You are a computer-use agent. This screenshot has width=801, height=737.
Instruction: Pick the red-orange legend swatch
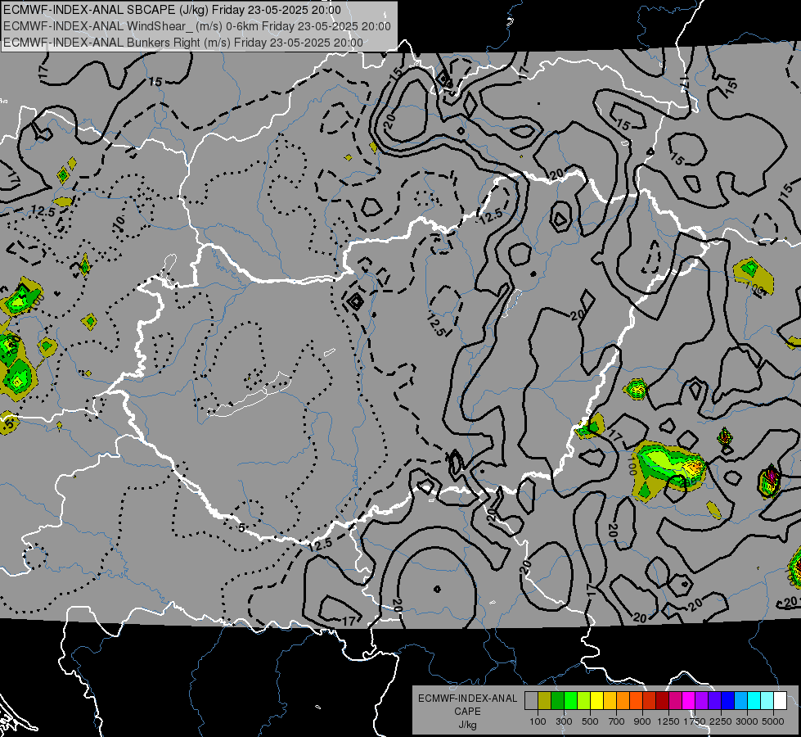click(x=636, y=700)
